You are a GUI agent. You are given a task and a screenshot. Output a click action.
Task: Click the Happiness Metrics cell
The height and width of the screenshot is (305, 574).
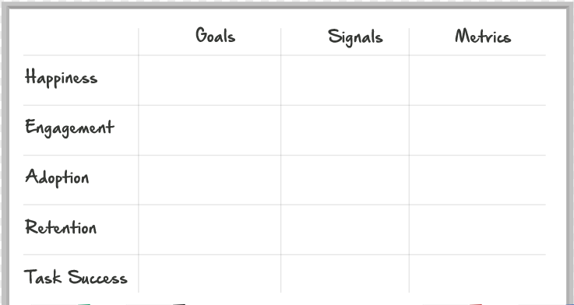click(x=477, y=80)
